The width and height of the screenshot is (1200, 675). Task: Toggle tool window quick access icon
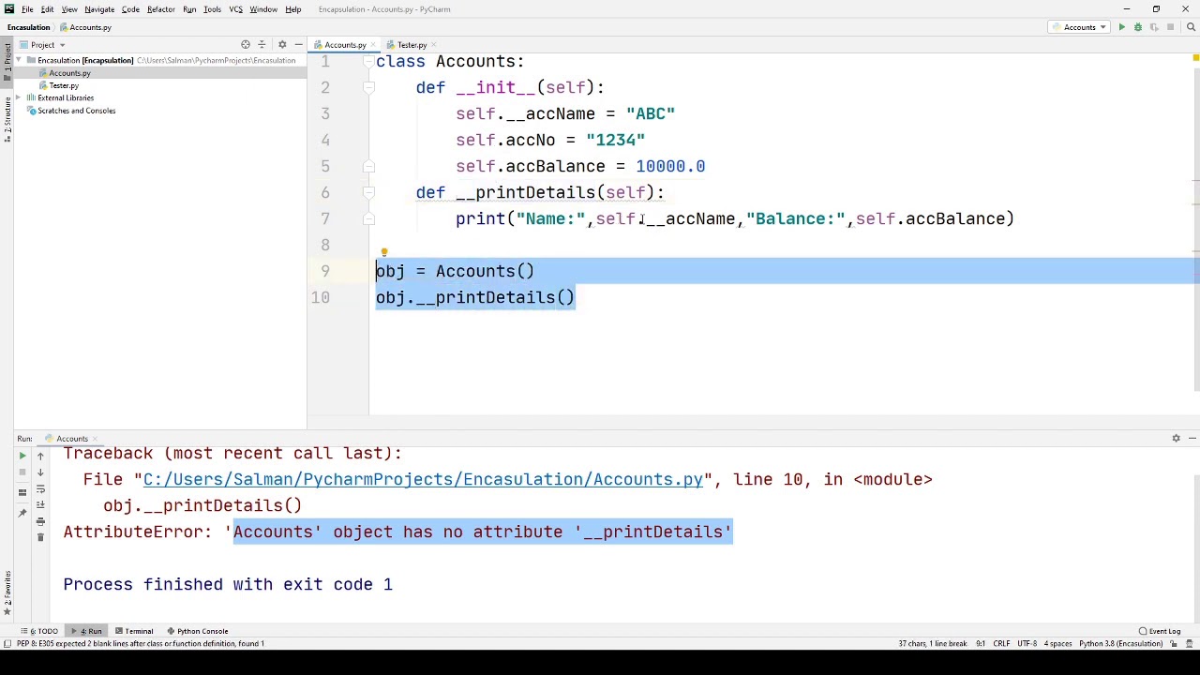[7, 644]
